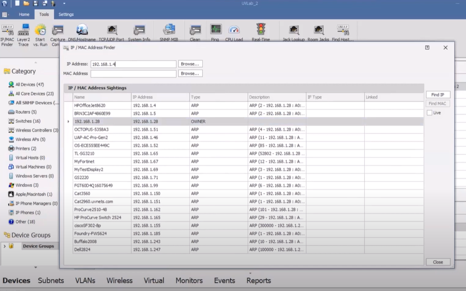Click Browse next to MAC Address
Image resolution: width=466 pixels, height=291 pixels.
pos(190,73)
